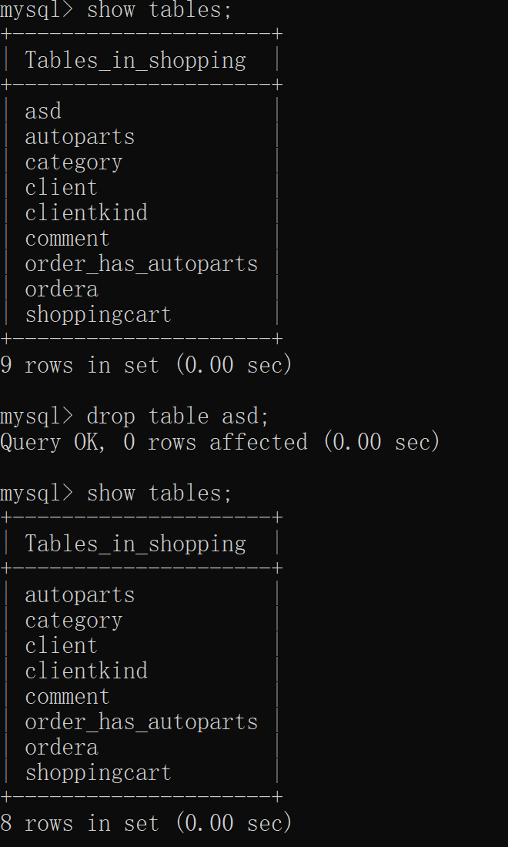Screen dimensions: 508x847
Task: Select shoppingcart in the 8-row table listing
Action: coord(98,772)
